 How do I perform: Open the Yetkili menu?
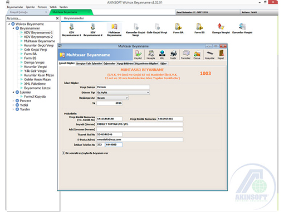pos(53,7)
